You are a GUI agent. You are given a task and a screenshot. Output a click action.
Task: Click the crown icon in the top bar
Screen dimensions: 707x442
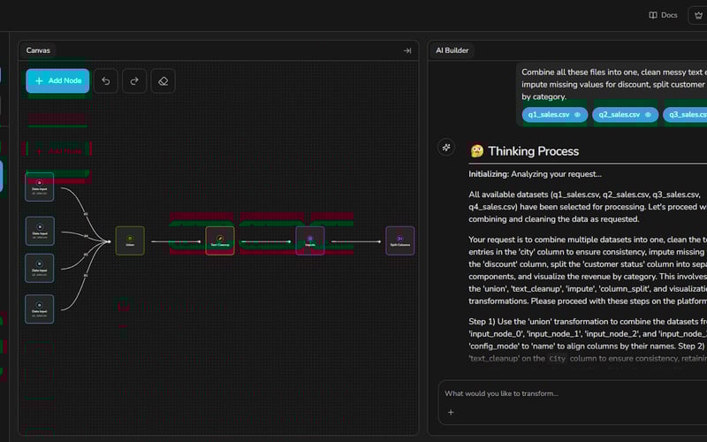(x=698, y=15)
